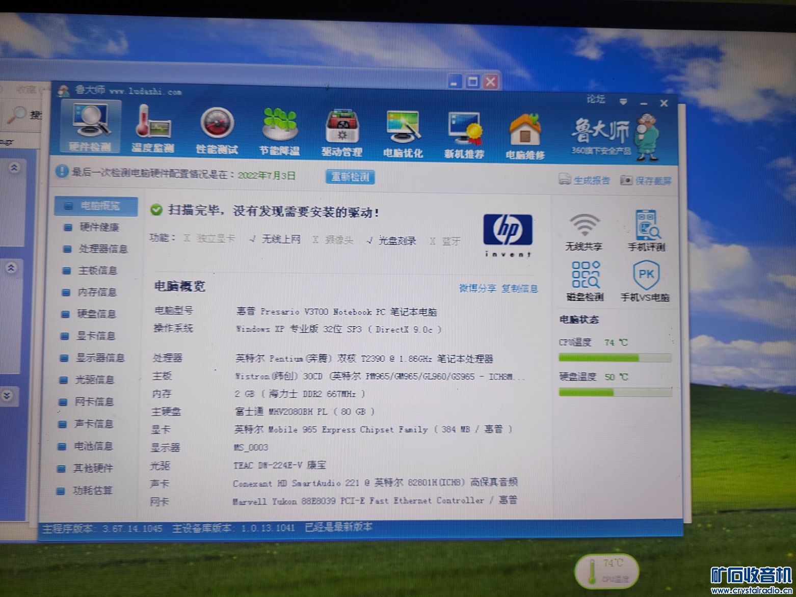This screenshot has height=597, width=796.
Task: Open the 硬件检测 hardware detection tool
Action: point(91,127)
